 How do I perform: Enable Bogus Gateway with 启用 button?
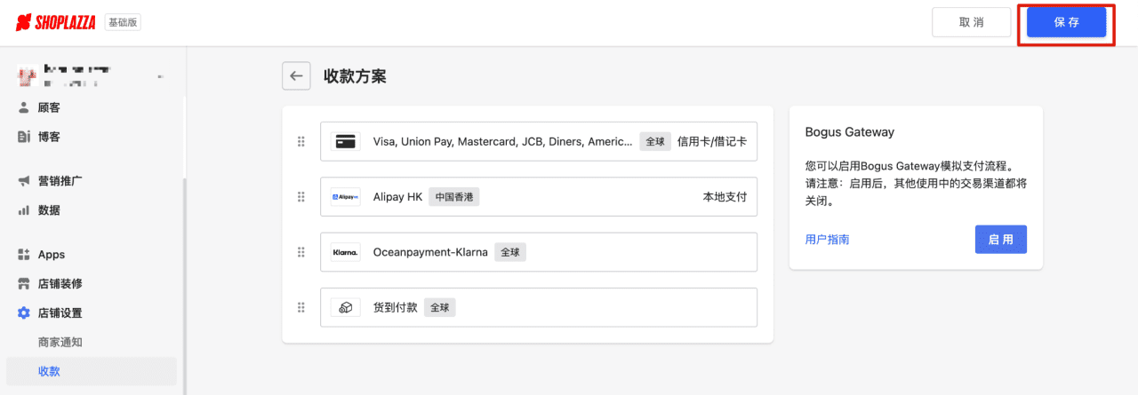click(x=1000, y=240)
